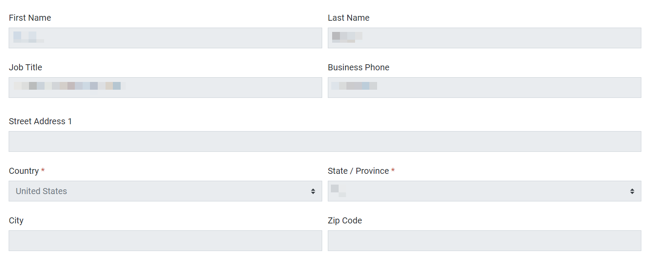
Task: Click the Street Address 1 label
Action: click(x=40, y=121)
